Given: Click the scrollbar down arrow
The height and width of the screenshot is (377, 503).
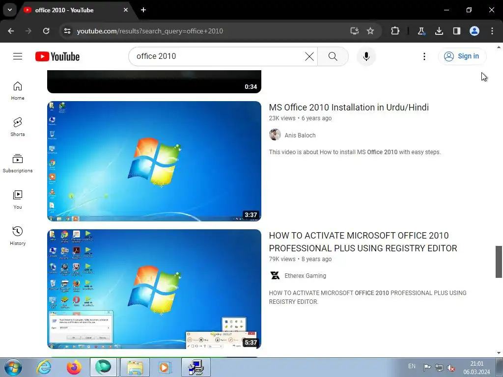Looking at the screenshot, I should (x=499, y=353).
